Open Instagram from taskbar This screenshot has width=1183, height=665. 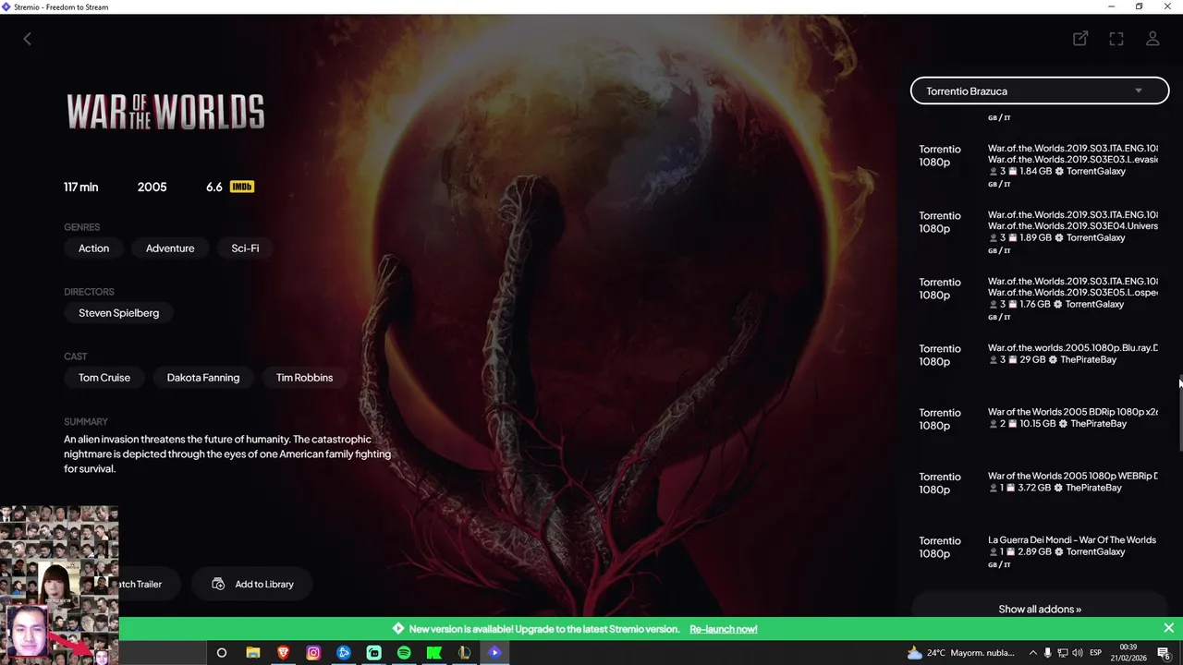[313, 653]
